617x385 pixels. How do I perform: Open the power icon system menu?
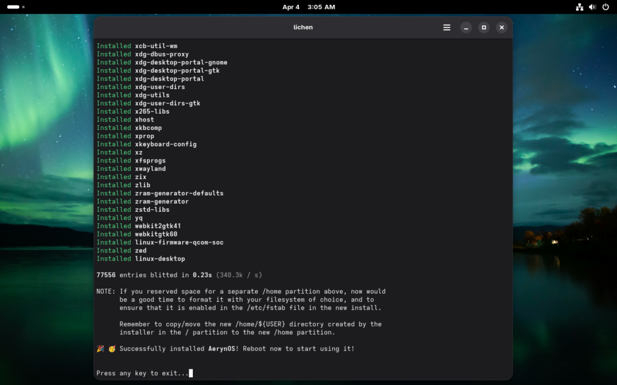606,7
